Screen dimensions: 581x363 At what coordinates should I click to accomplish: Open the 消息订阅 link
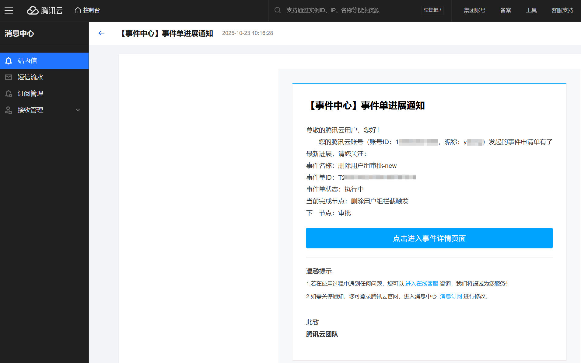[x=451, y=296]
